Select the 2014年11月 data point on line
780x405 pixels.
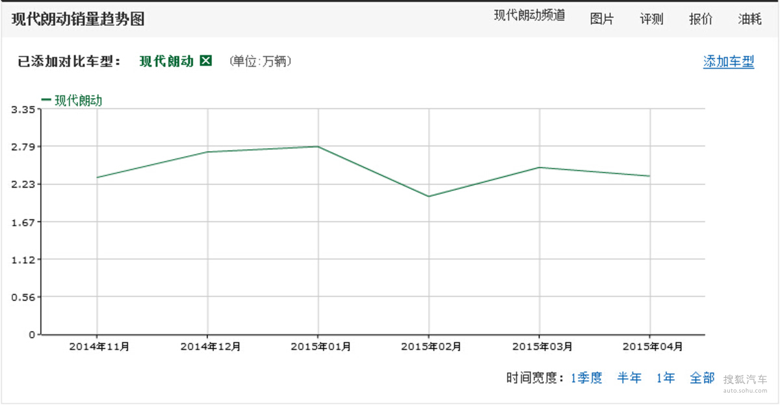[97, 177]
